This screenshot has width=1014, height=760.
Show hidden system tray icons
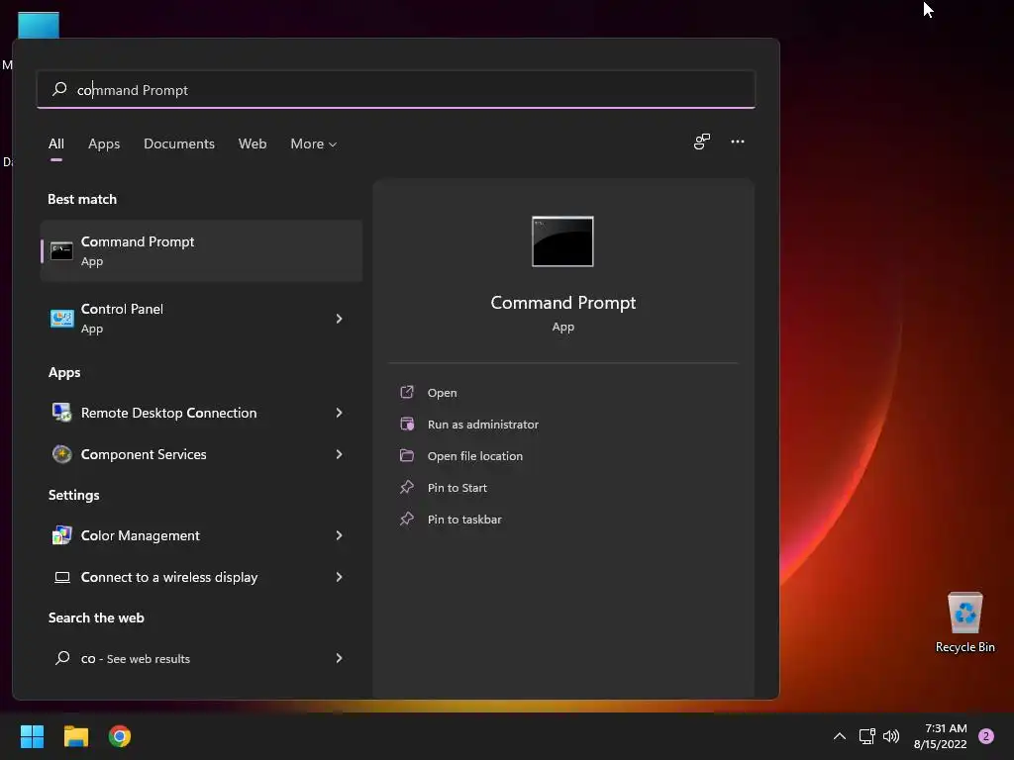point(840,736)
